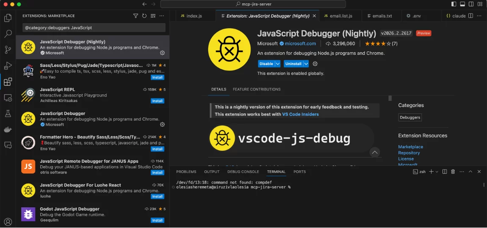Screen dimensions: 487x228
Task: Expand the Disable button dropdown arrow
Action: (278, 64)
